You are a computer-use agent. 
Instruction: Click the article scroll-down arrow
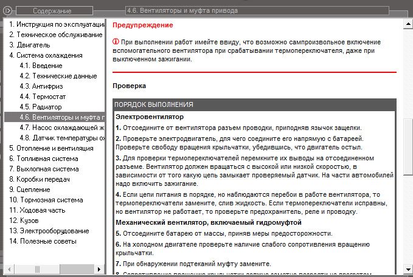click(x=408, y=269)
